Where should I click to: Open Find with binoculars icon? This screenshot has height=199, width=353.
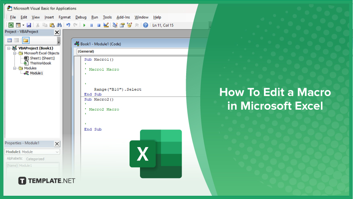click(x=59, y=25)
